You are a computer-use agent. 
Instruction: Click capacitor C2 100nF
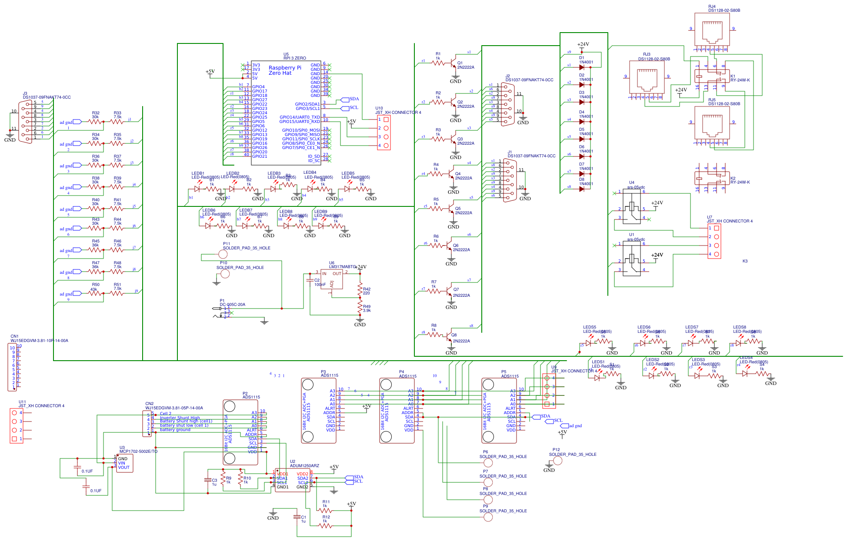pos(310,281)
